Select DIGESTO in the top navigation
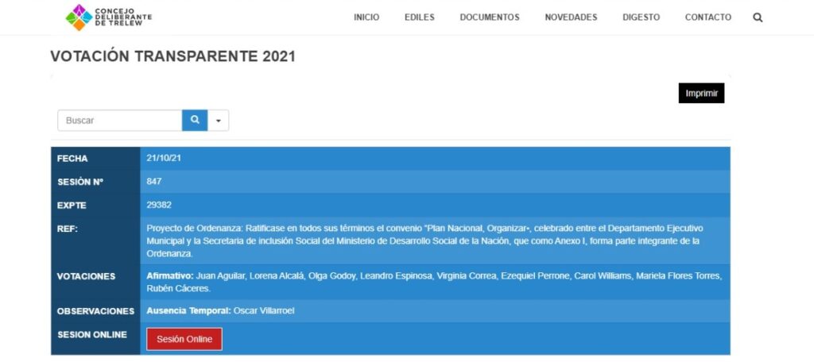The width and height of the screenshot is (814, 362). (642, 17)
